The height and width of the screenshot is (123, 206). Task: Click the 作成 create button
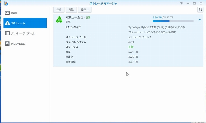(x=59, y=10)
